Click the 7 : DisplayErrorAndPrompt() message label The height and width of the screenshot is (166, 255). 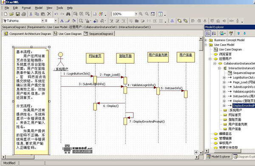(147, 122)
